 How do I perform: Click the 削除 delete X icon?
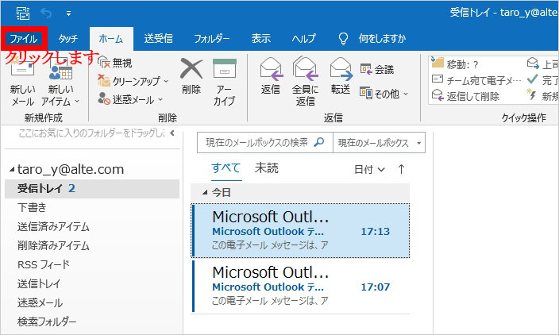pyautogui.click(x=191, y=68)
